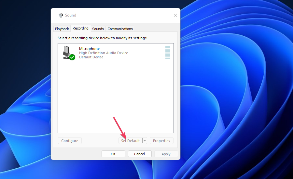
Task: Click the Sound speaker title icon
Action: pos(61,15)
